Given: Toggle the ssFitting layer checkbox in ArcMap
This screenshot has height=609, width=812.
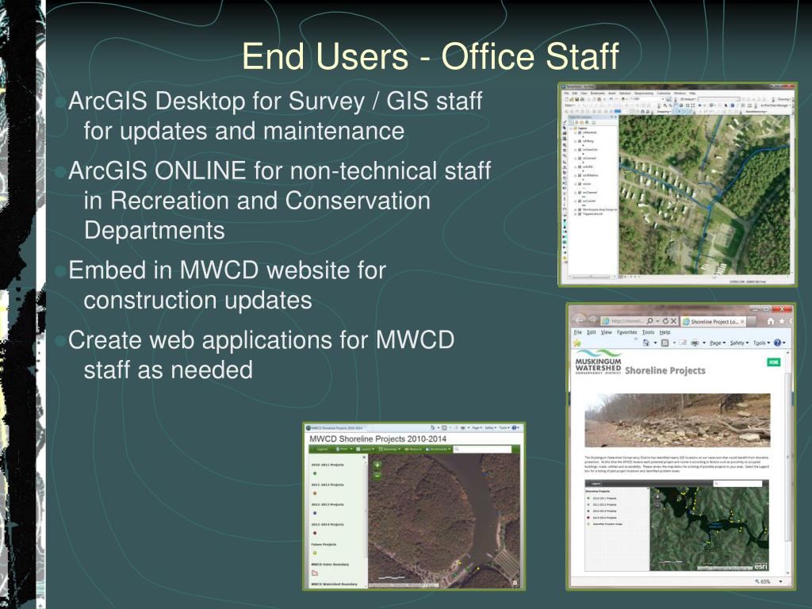Looking at the screenshot, I should click(580, 141).
